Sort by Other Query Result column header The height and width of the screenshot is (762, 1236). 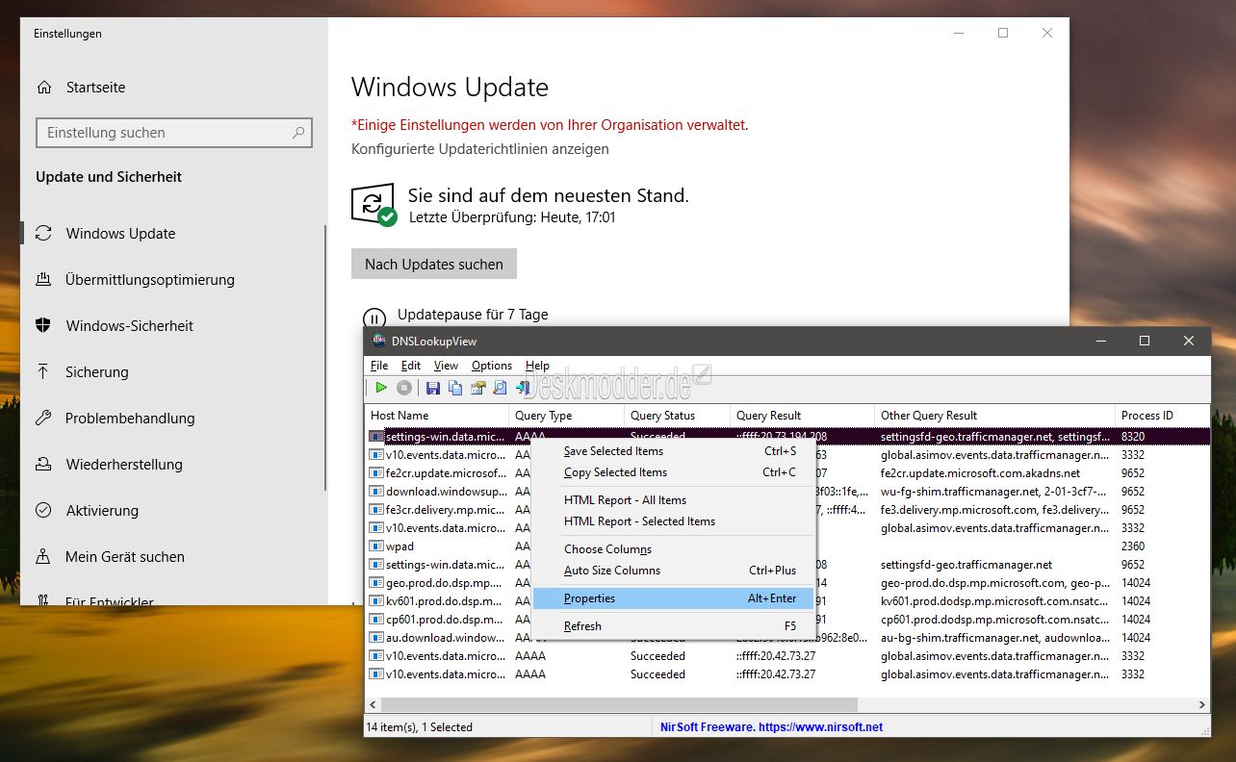pos(994,416)
